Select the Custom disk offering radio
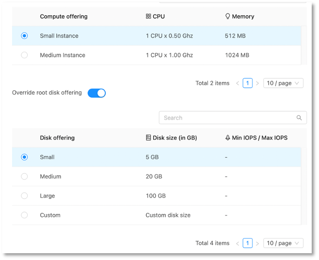This screenshot has height=260, width=319. point(24,215)
